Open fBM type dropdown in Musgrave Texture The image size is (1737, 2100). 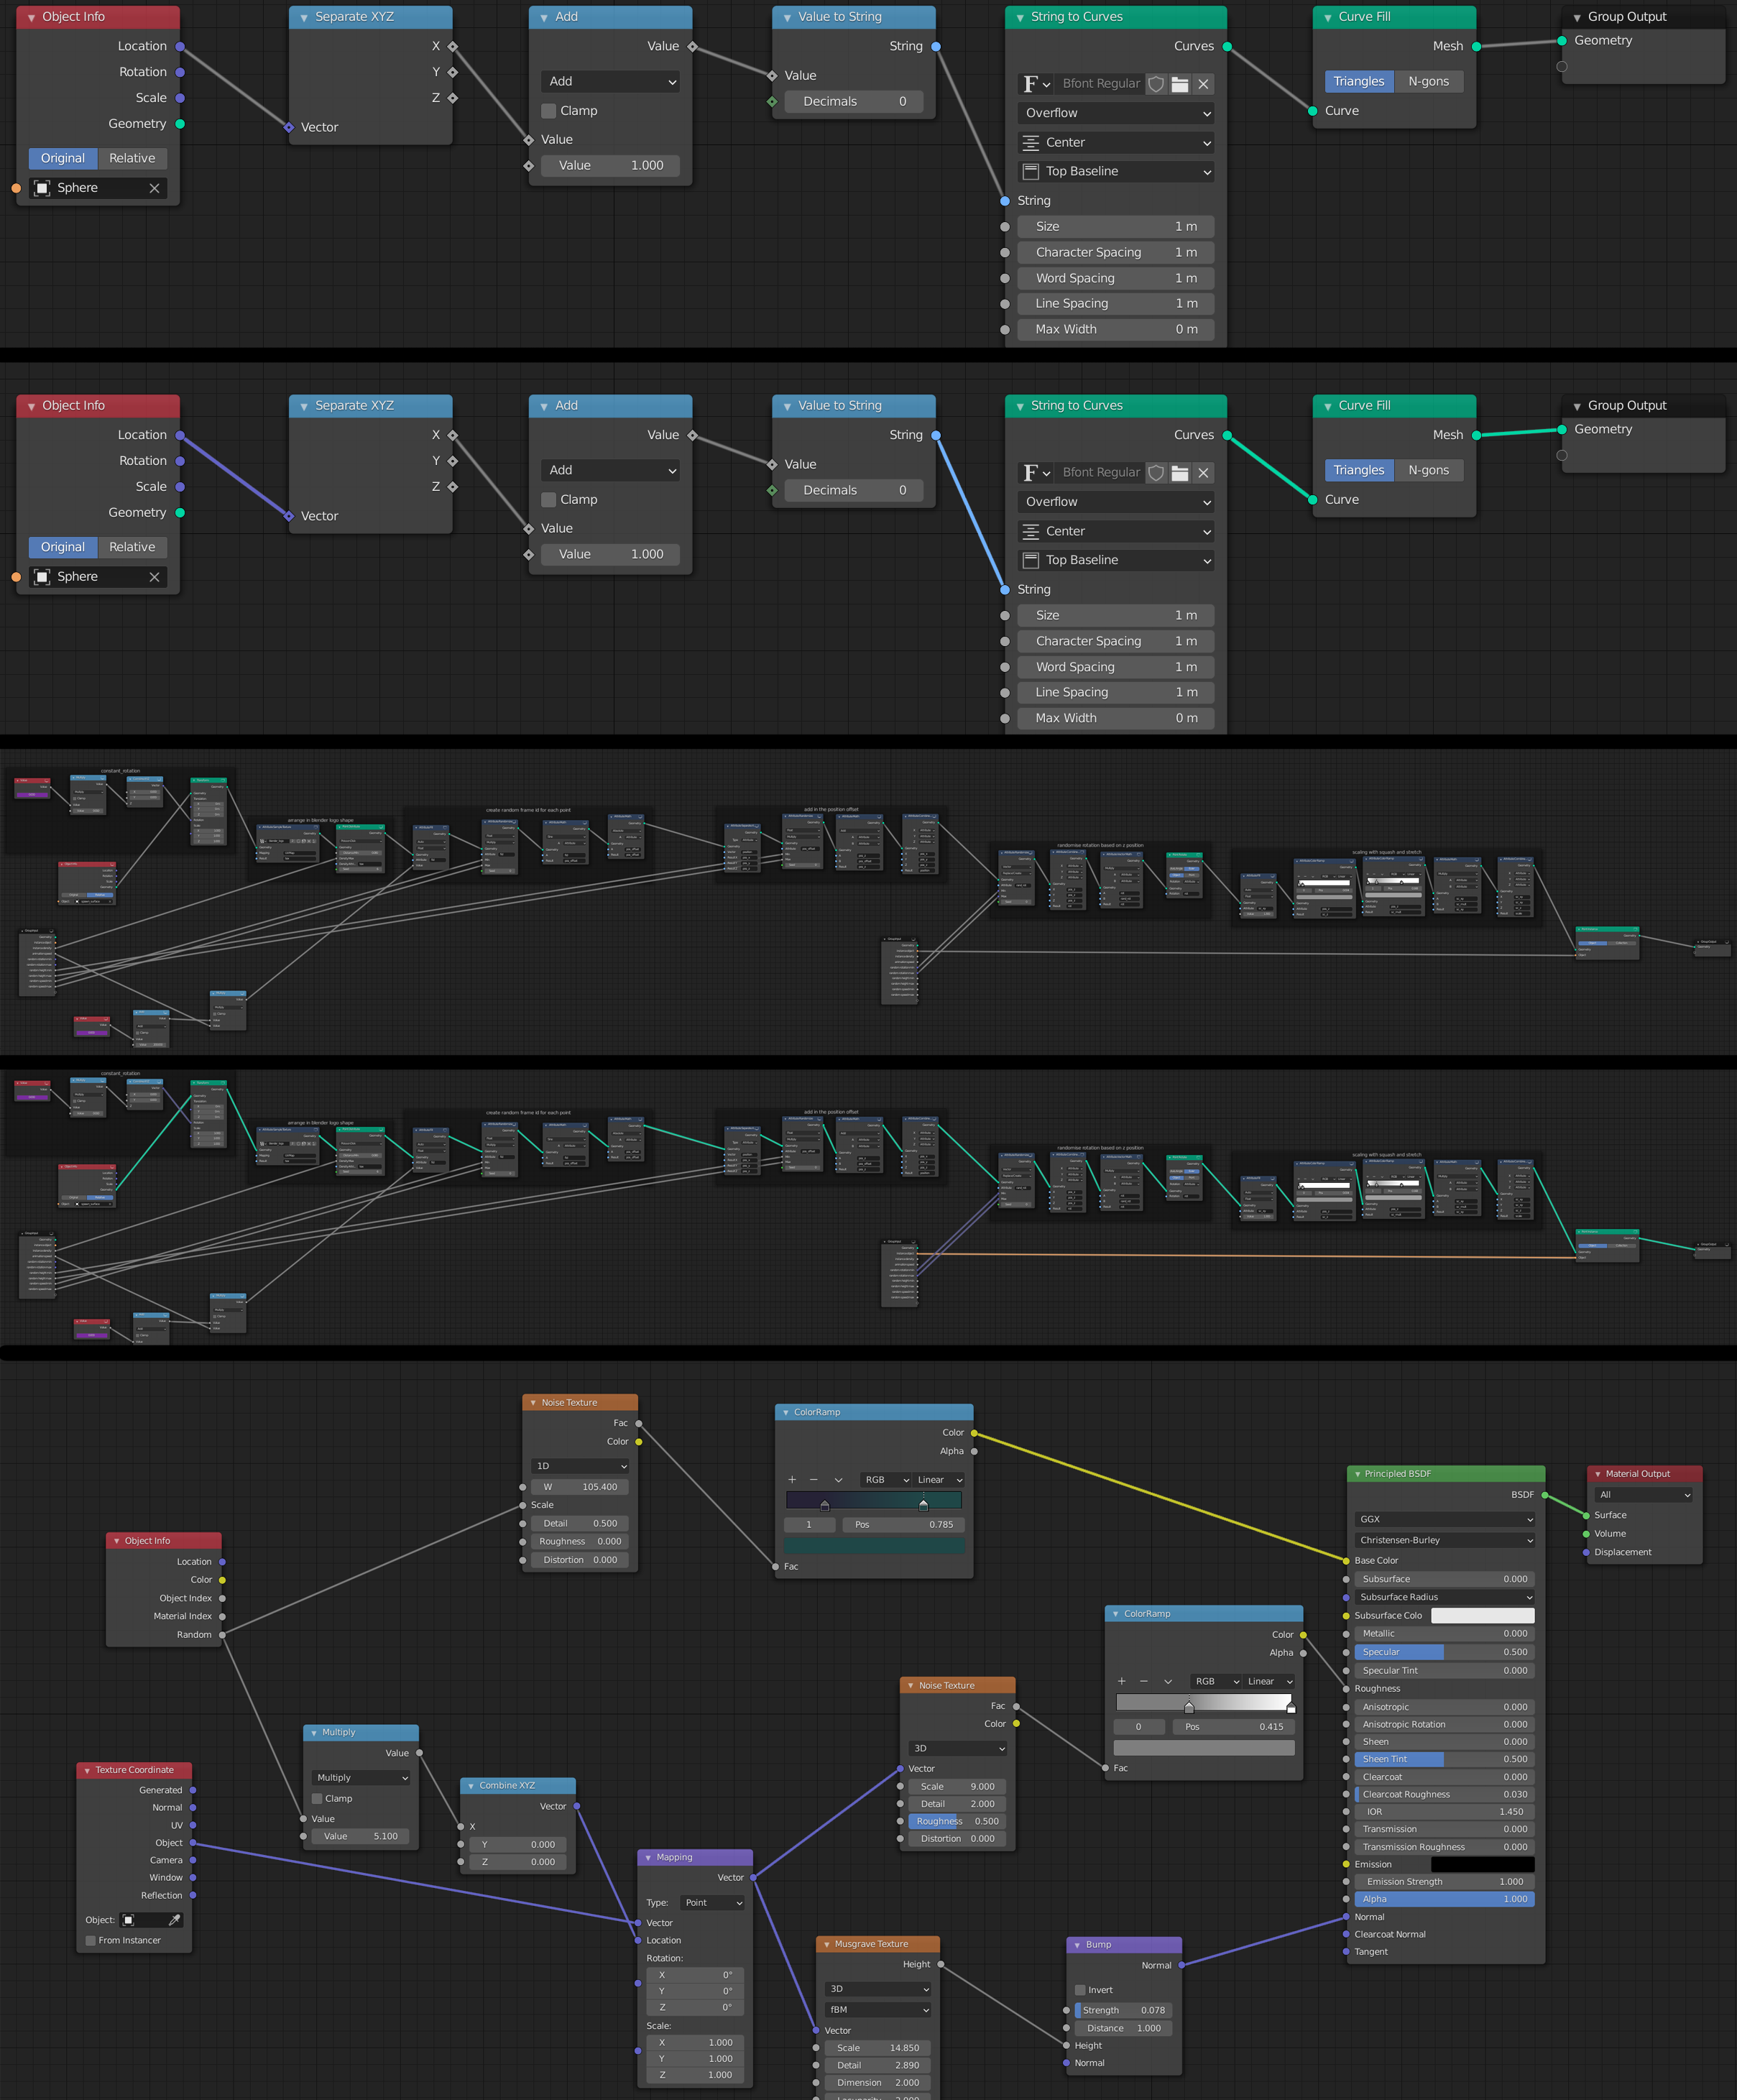pos(878,2010)
